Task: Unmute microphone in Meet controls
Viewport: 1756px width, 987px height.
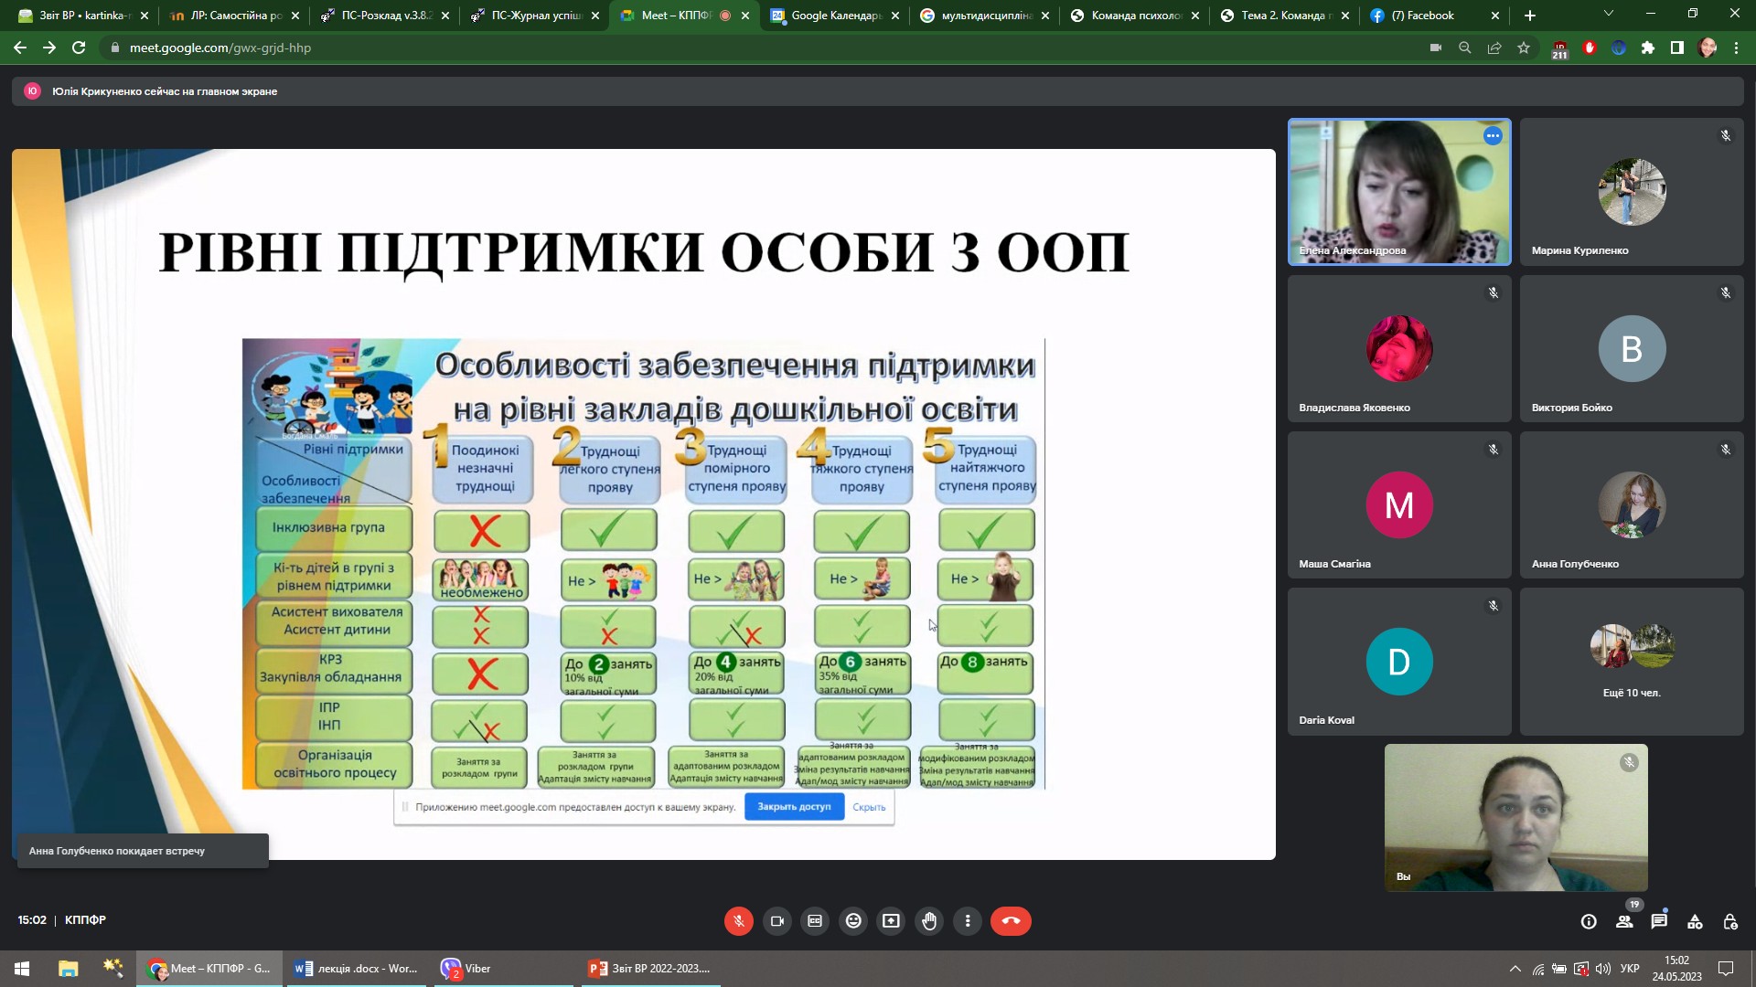Action: pyautogui.click(x=739, y=921)
